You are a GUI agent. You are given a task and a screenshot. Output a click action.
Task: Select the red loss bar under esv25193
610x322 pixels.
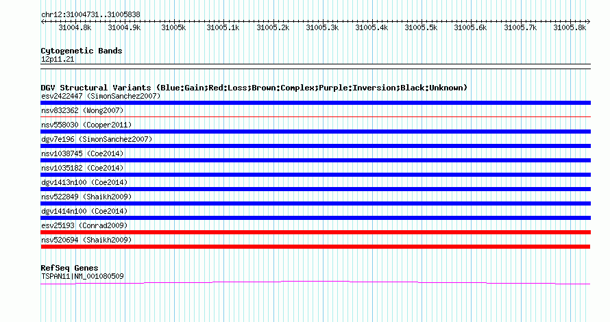(315, 232)
